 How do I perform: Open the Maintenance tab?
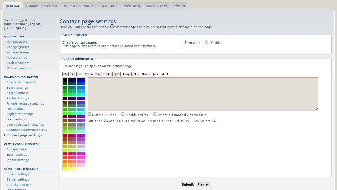coord(157,6)
